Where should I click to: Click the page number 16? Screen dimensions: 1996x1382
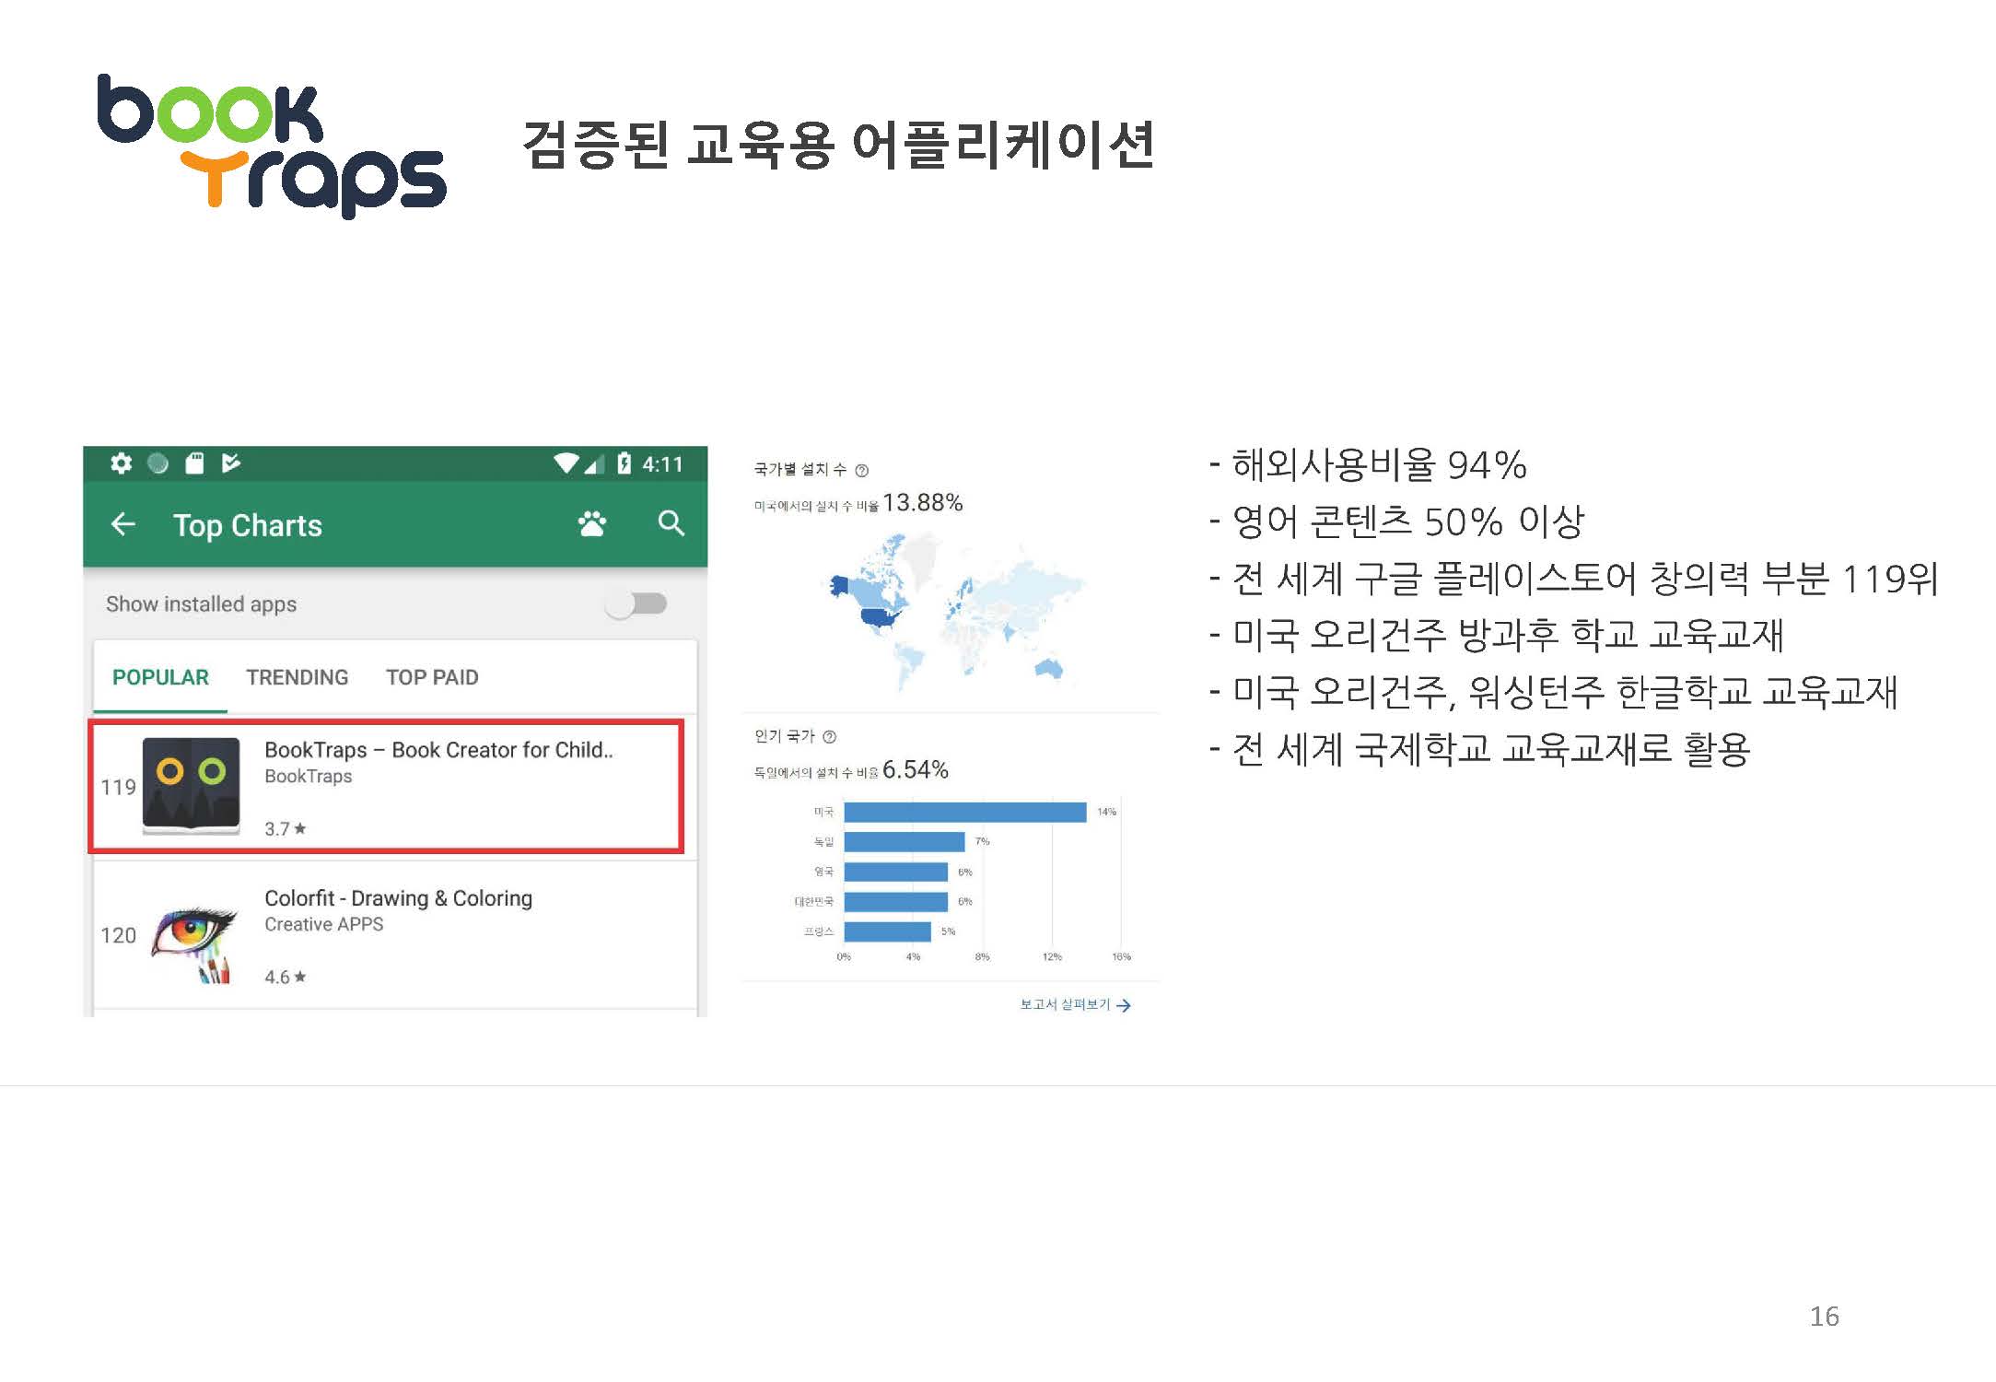pyautogui.click(x=1824, y=1317)
